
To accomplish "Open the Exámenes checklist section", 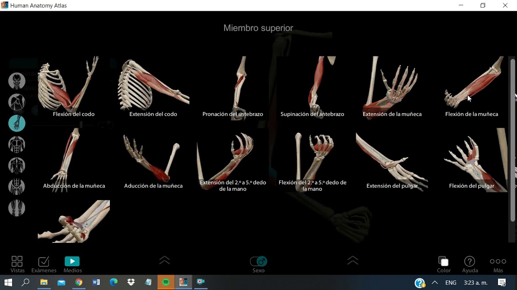I will (44, 265).
